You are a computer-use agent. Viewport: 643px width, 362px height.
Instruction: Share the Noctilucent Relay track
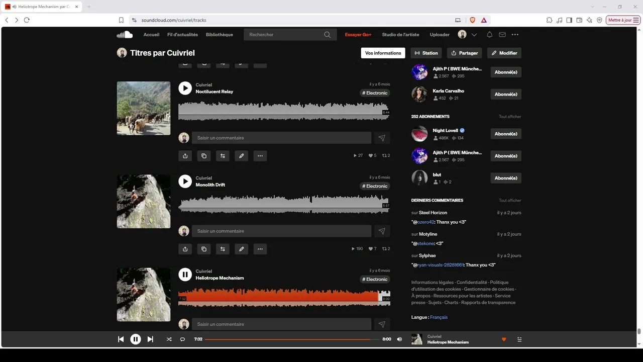point(185,156)
